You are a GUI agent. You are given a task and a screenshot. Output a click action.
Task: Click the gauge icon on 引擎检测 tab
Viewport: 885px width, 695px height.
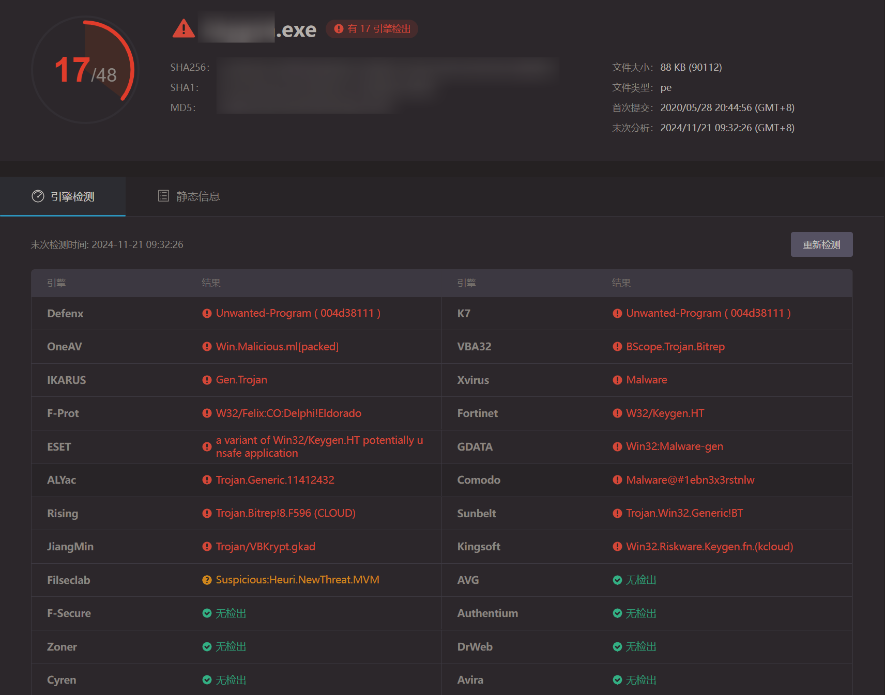pyautogui.click(x=38, y=196)
